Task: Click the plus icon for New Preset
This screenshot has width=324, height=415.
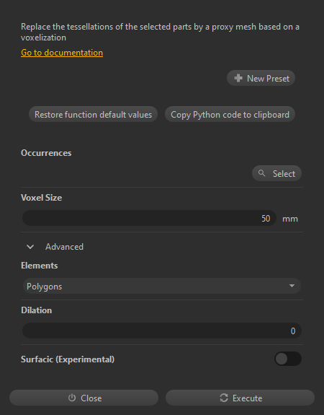Action: point(238,78)
